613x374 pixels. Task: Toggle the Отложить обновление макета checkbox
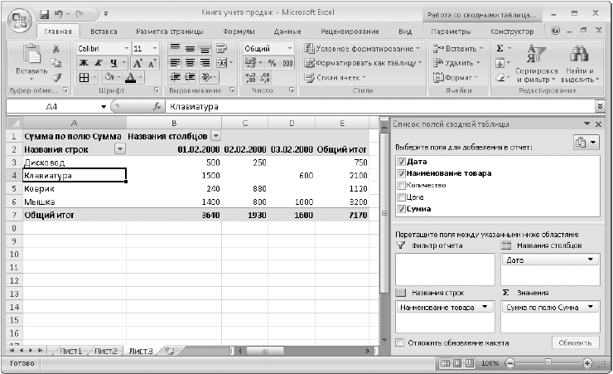[x=399, y=342]
